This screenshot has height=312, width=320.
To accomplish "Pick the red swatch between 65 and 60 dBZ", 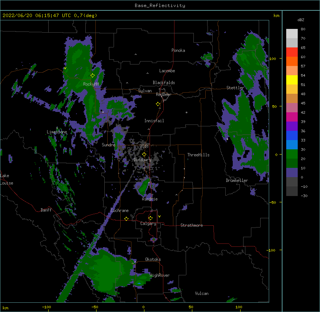I will click(292, 52).
